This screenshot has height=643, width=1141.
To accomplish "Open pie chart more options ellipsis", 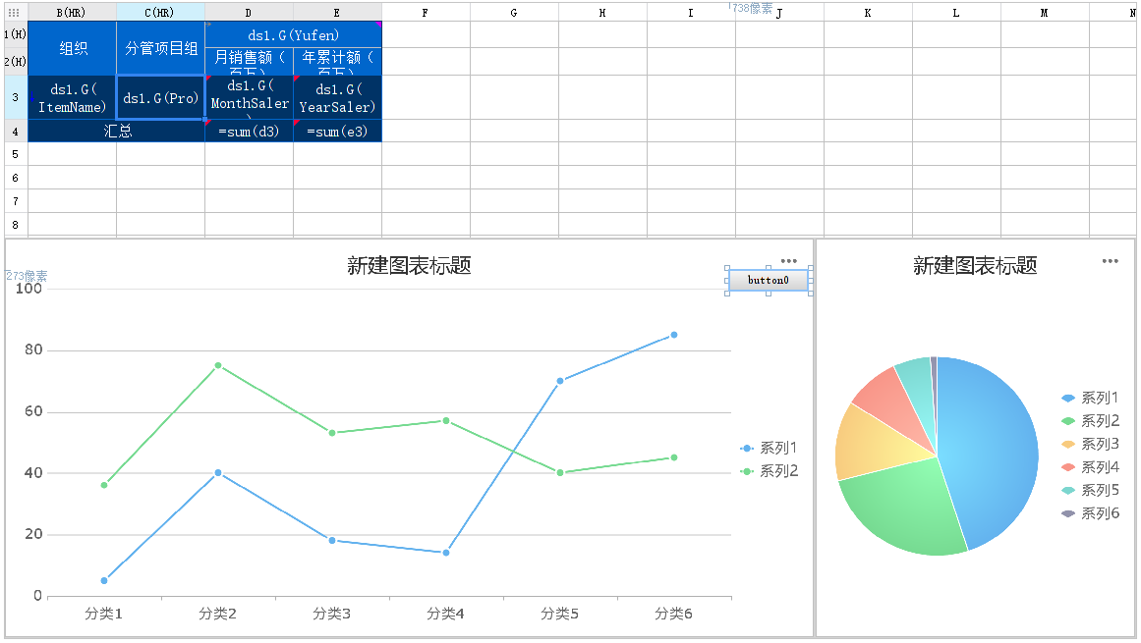I will (1110, 261).
